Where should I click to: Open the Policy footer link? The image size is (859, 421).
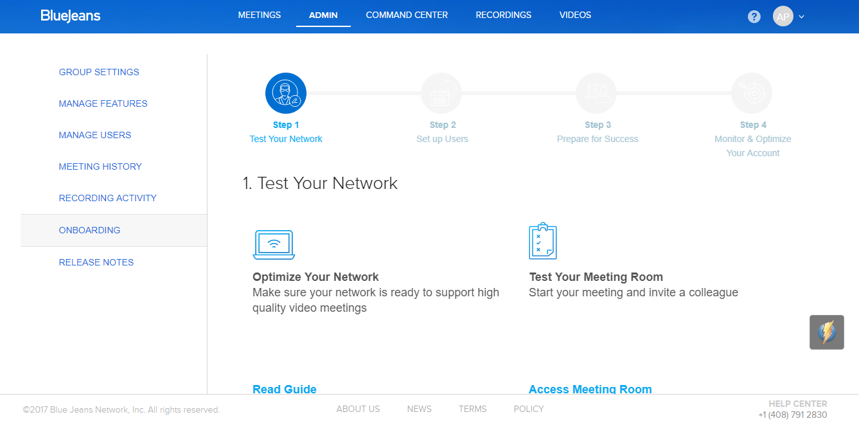tap(529, 409)
